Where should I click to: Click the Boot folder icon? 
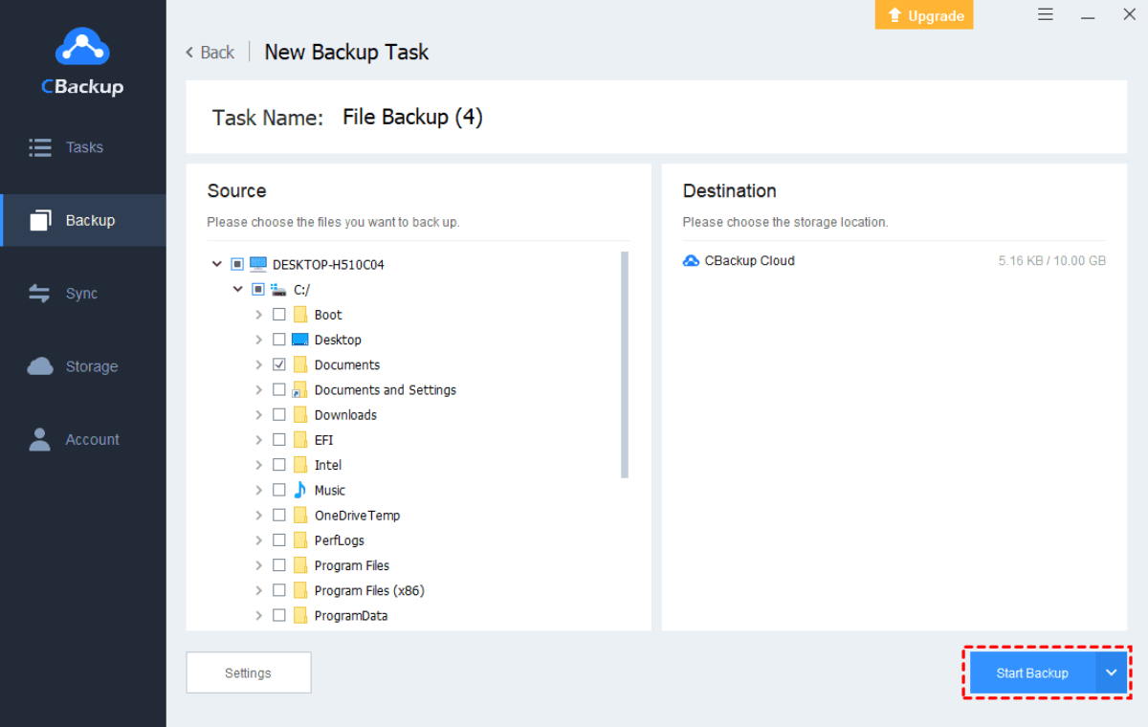coord(300,315)
